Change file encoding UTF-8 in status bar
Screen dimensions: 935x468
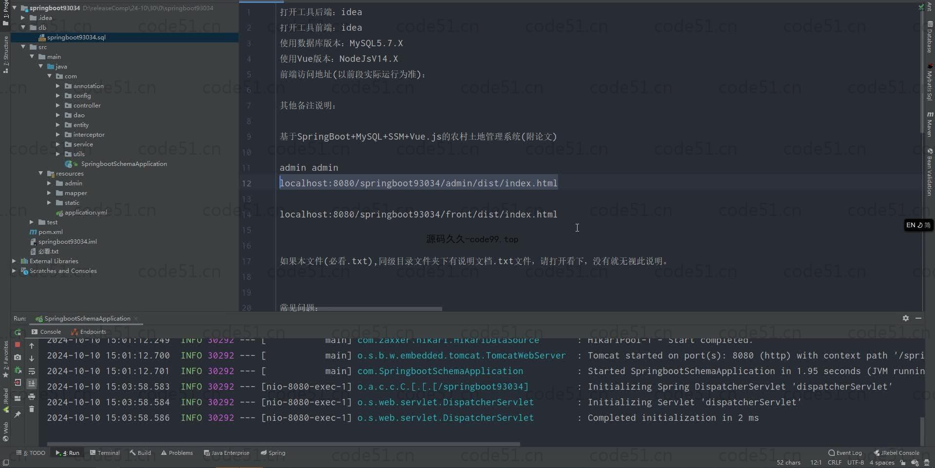tap(855, 463)
